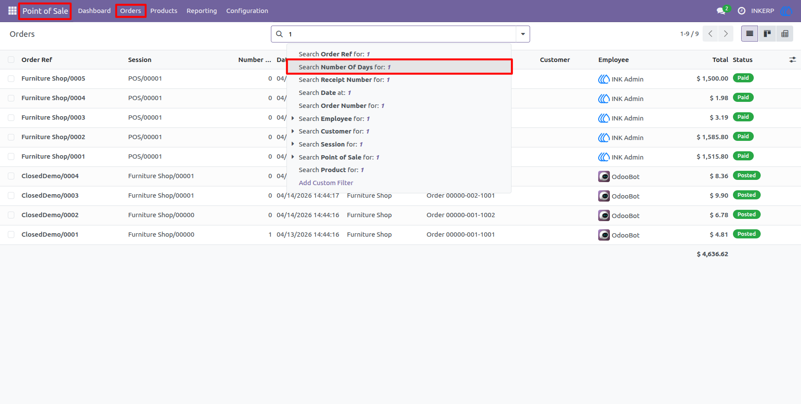The width and height of the screenshot is (801, 404).
Task: Expand the Search Session suggestion
Action: (293, 144)
